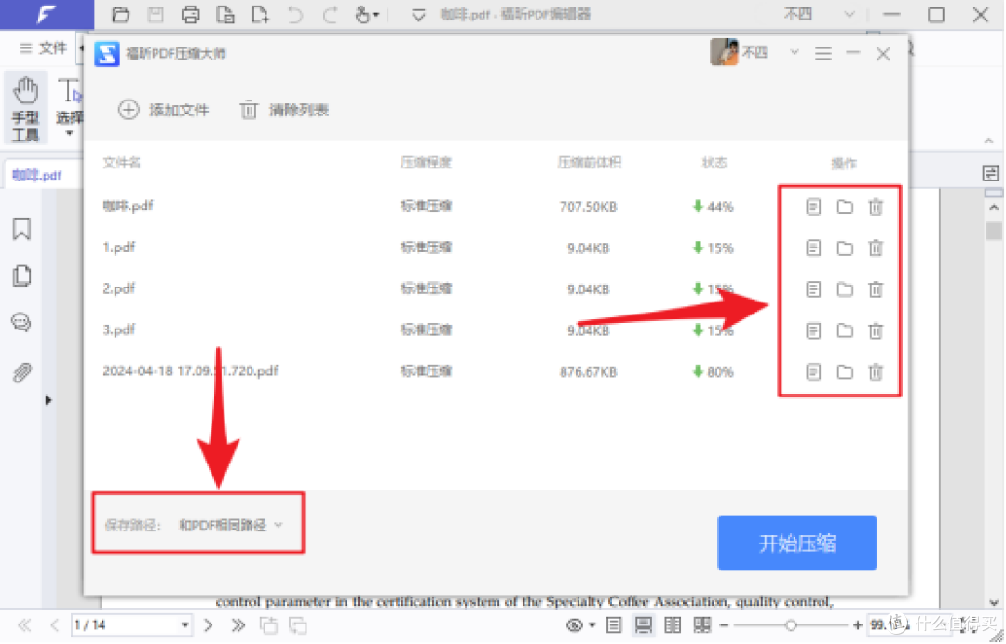Screen dimensions: 1006x644
Task: Switch to continuous facing view mode
Action: tap(702, 624)
